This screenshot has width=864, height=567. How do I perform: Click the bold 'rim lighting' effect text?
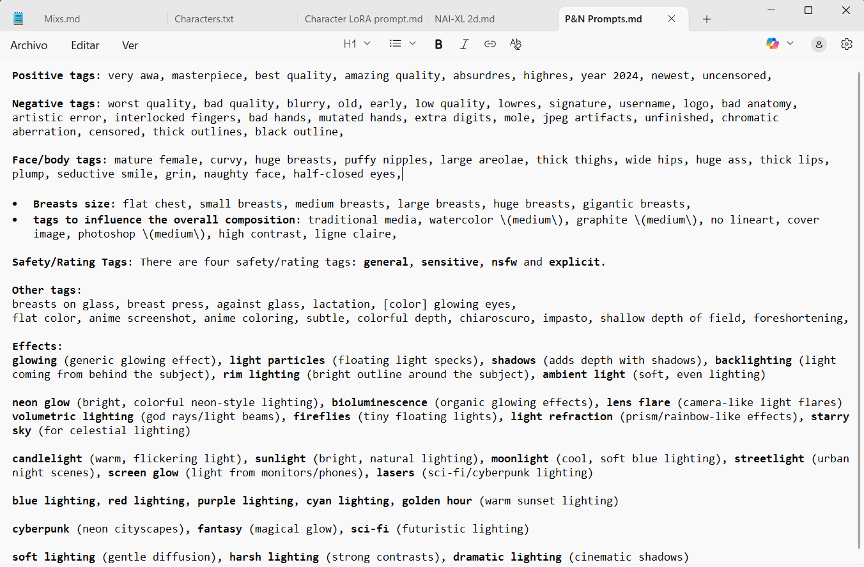click(261, 374)
